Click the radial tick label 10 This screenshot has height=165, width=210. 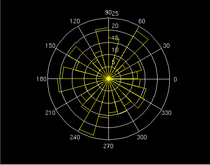(x=115, y=50)
